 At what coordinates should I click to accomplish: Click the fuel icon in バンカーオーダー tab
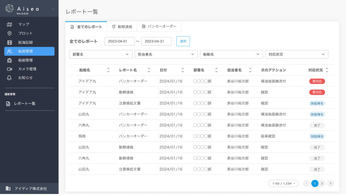[x=144, y=27]
